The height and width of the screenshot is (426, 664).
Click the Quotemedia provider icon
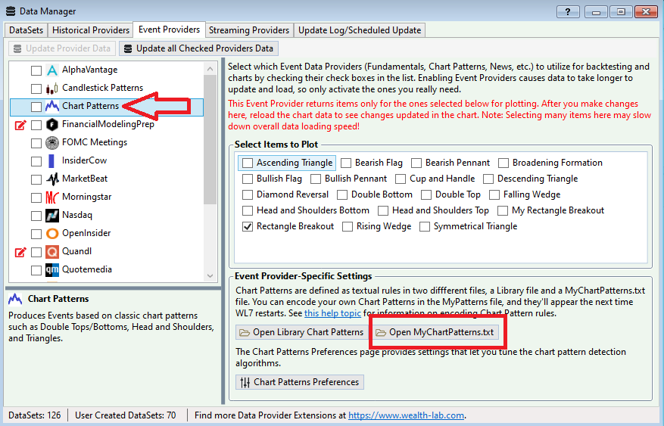52,270
